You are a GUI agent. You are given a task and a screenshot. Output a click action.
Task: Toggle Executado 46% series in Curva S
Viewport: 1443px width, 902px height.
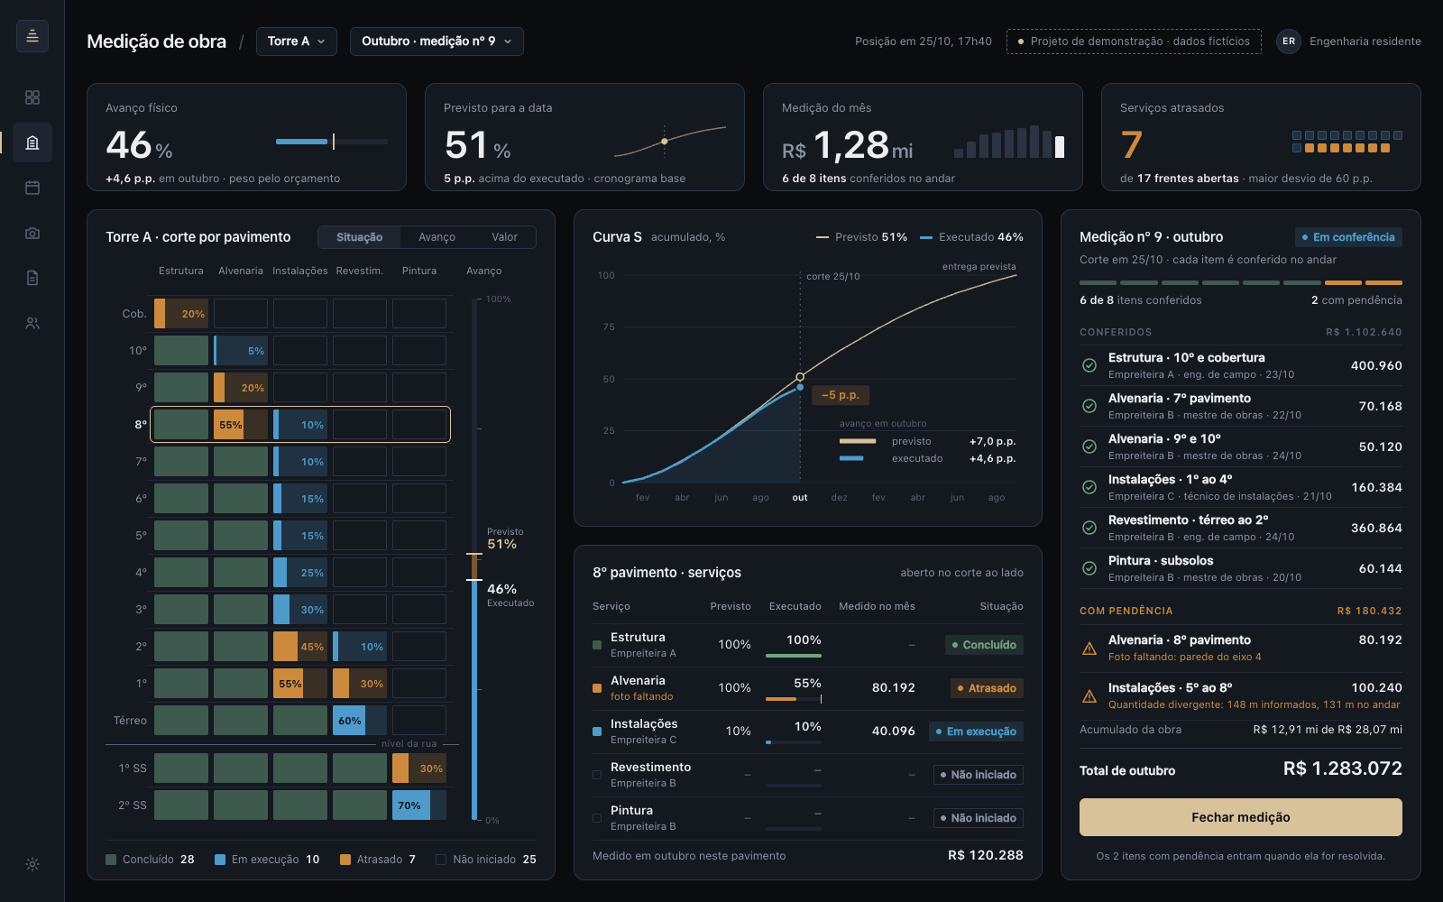[x=971, y=237]
